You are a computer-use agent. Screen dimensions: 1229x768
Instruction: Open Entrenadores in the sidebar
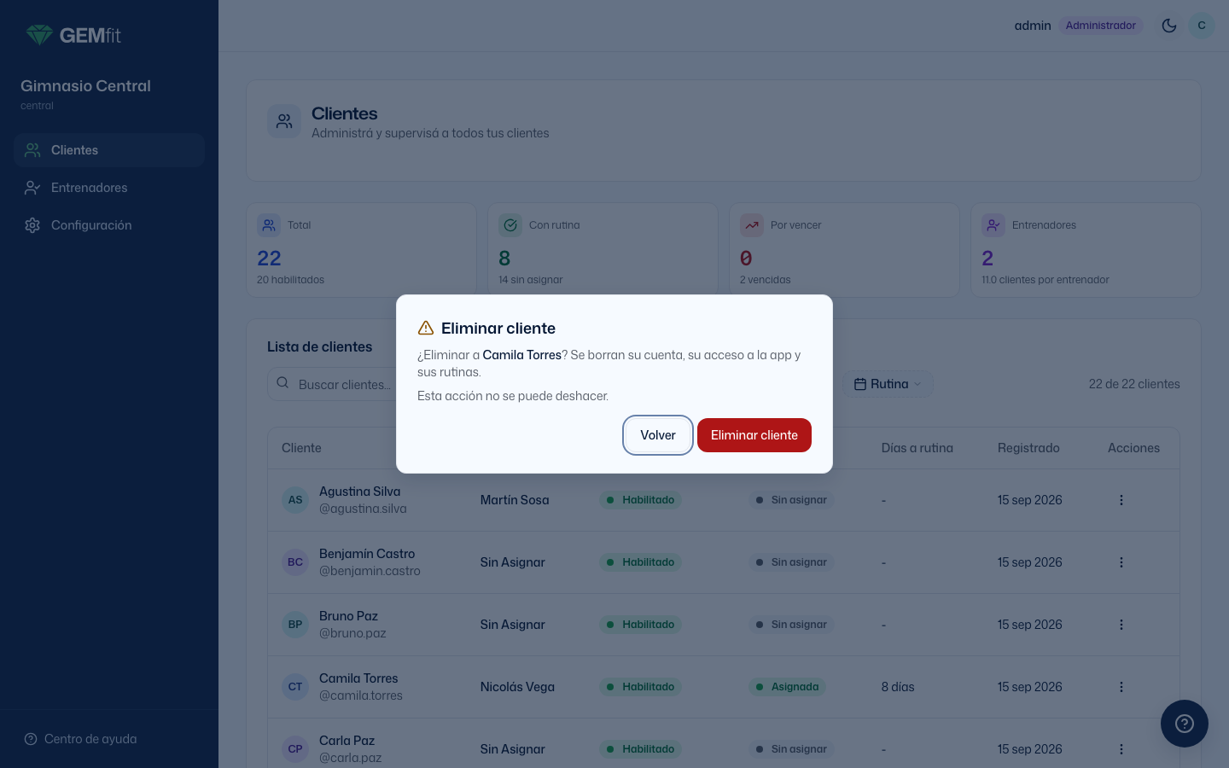pos(109,188)
